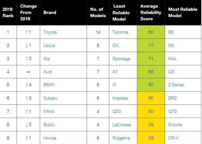Open the Subaru brand link
This screenshot has width=202, height=144.
tap(50, 98)
